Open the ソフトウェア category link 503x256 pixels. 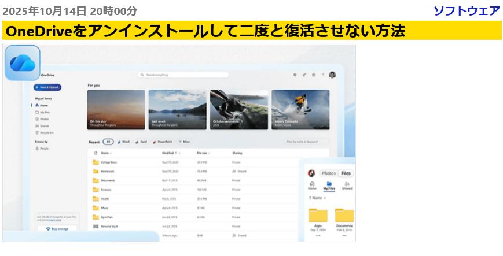click(x=467, y=10)
